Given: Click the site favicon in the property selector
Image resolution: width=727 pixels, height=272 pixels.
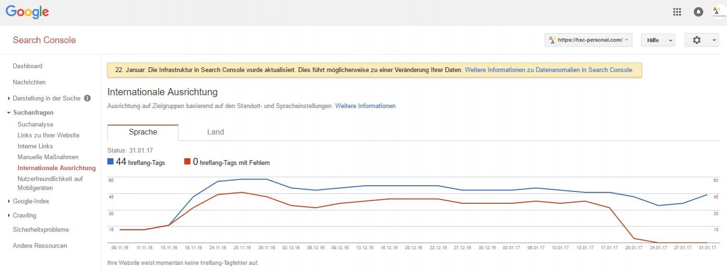Looking at the screenshot, I should click(x=552, y=40).
